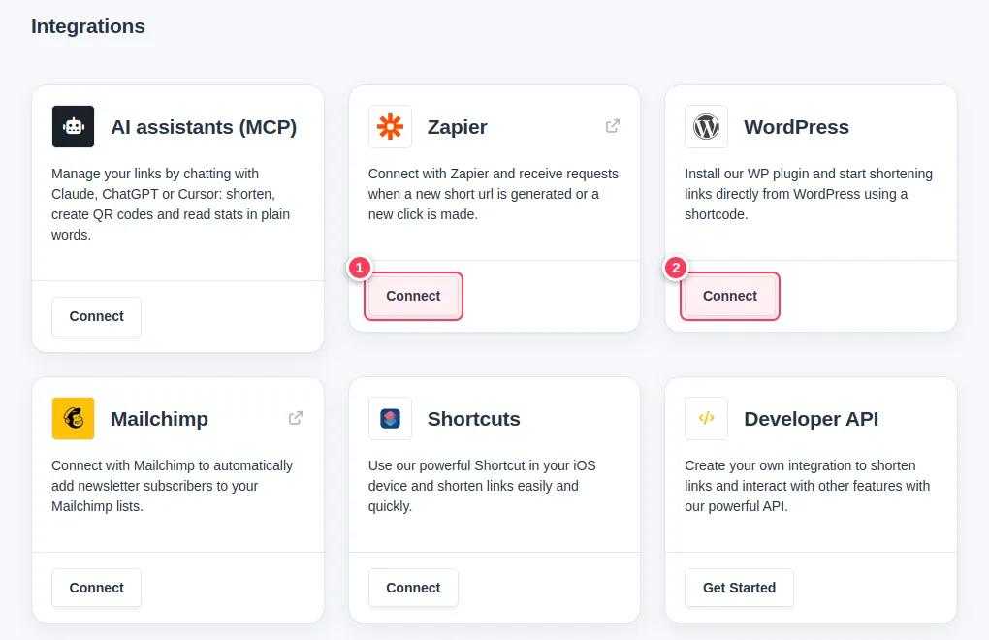Click the WordPress card title
Viewport: 989px width, 640px height.
(797, 127)
